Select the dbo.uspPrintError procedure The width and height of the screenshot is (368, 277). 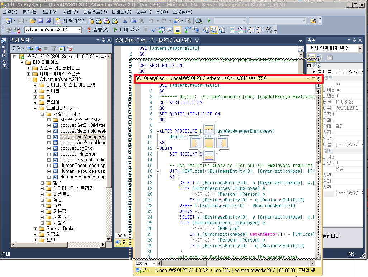tap(78, 154)
